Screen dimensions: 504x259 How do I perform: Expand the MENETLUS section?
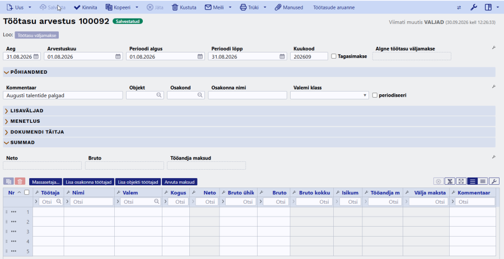(249, 121)
